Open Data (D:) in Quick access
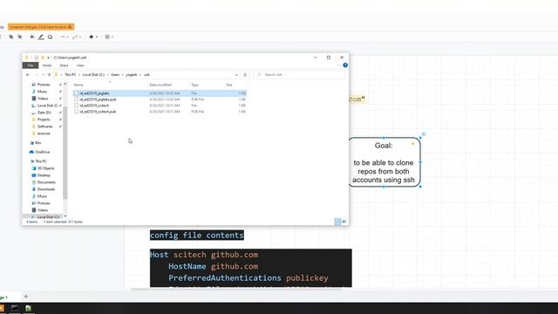558x314 pixels. 44,113
